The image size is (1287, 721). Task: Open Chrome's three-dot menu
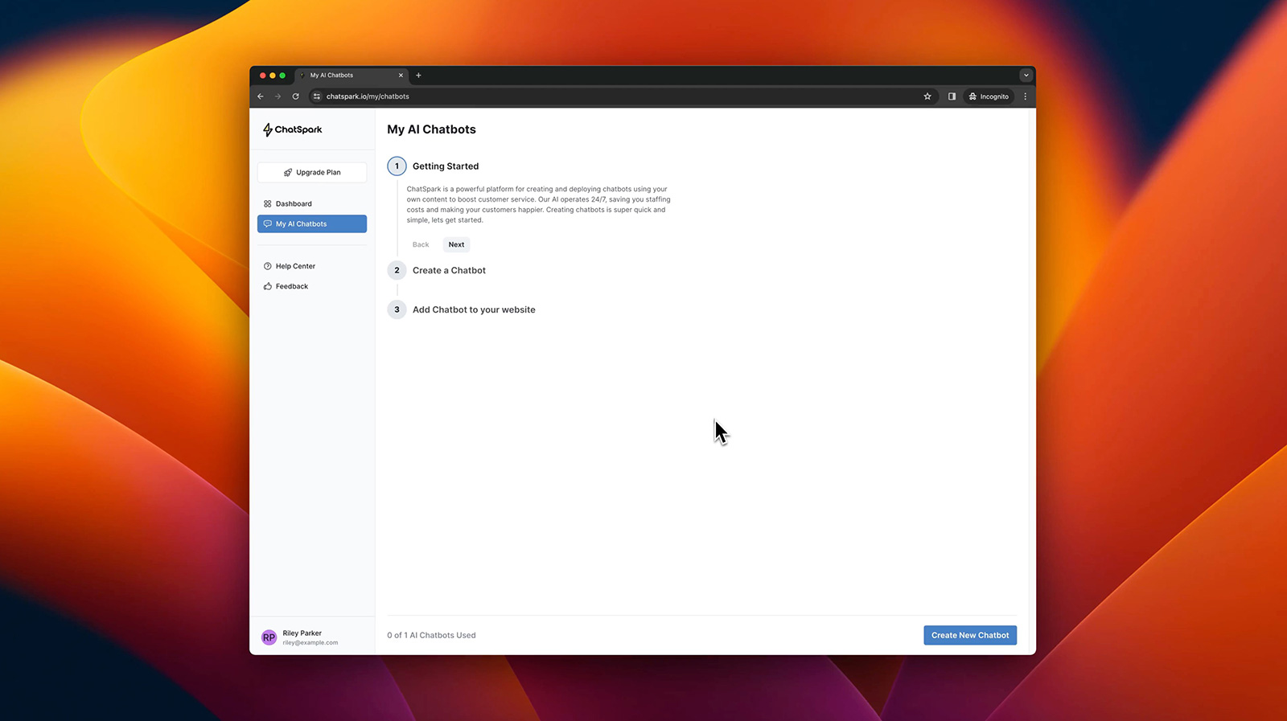1025,96
